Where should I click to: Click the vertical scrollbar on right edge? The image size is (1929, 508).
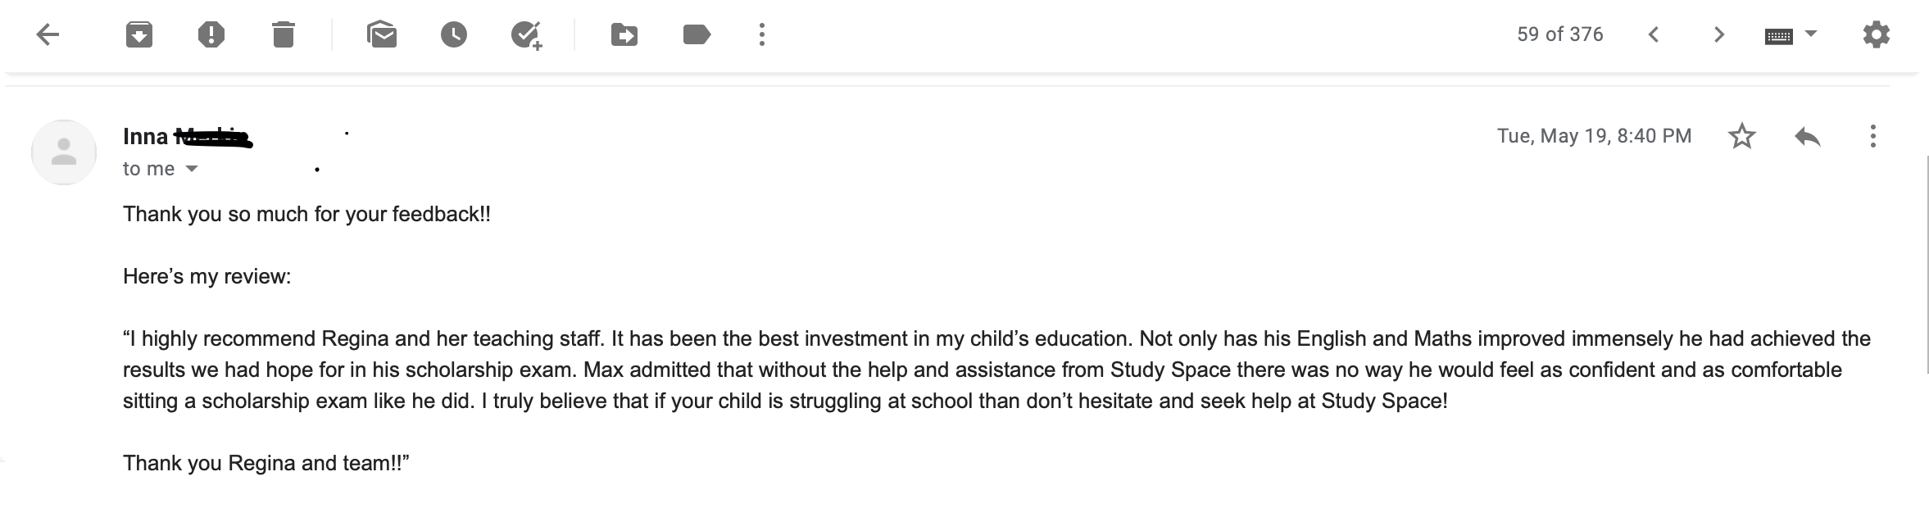1926,262
